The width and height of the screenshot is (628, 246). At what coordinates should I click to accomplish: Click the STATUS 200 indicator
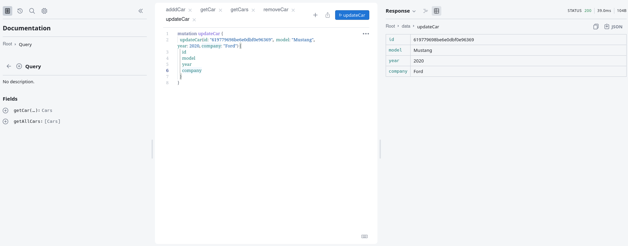tap(580, 11)
